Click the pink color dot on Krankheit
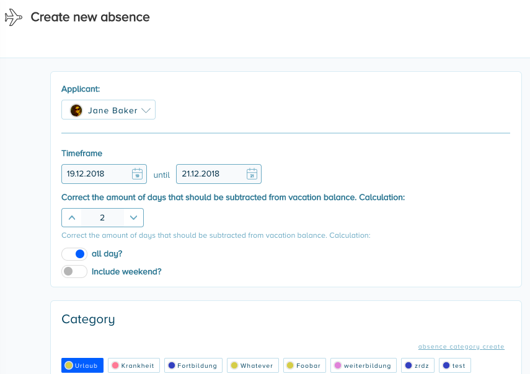The height and width of the screenshot is (374, 530). (x=115, y=365)
